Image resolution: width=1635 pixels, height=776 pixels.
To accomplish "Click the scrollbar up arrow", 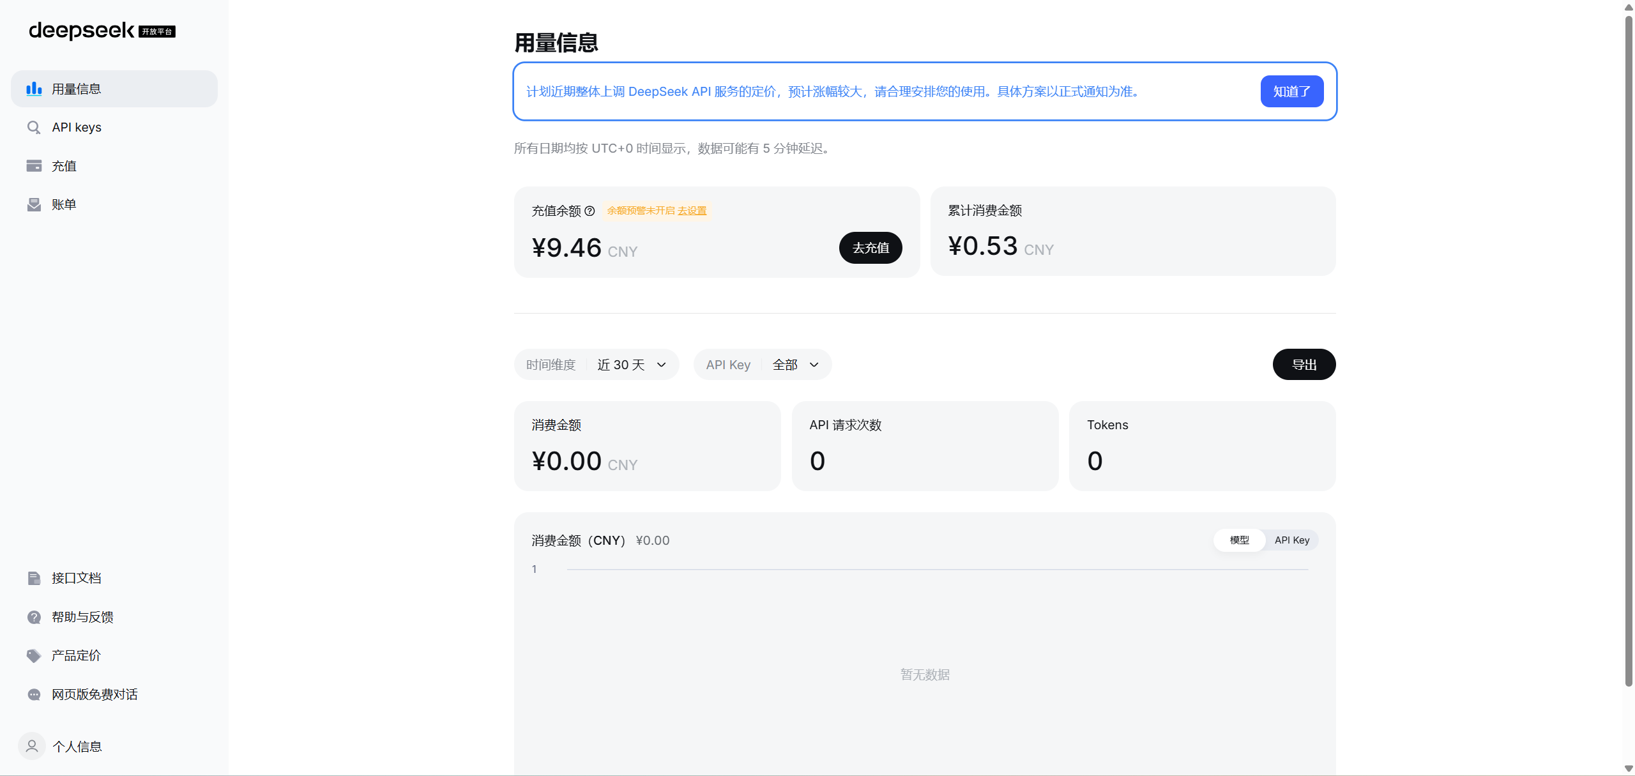I will (x=1629, y=6).
